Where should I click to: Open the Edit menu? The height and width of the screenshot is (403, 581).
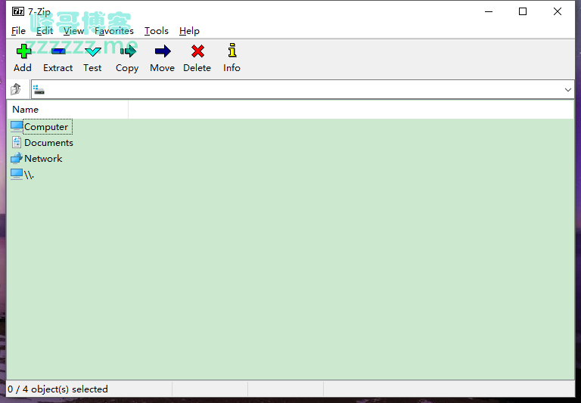coord(45,31)
